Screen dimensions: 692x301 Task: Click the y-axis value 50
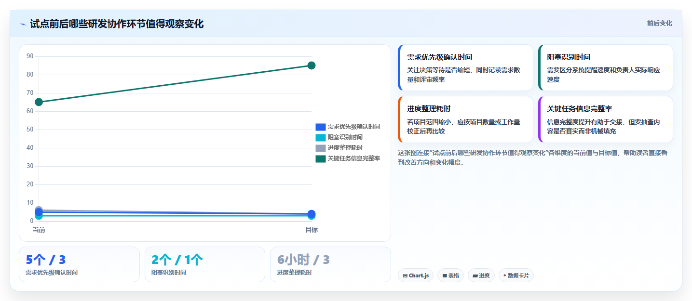pyautogui.click(x=30, y=130)
